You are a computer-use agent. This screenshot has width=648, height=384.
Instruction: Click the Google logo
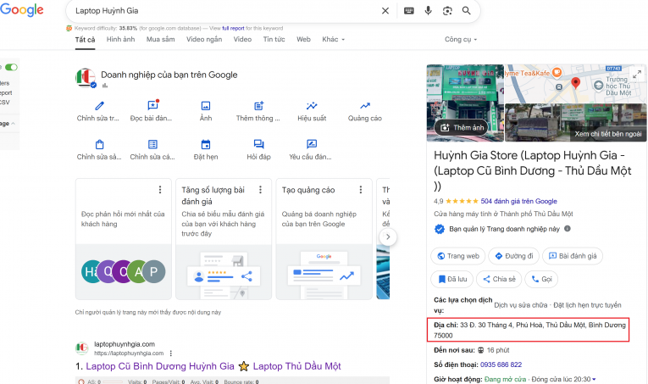[x=21, y=10]
